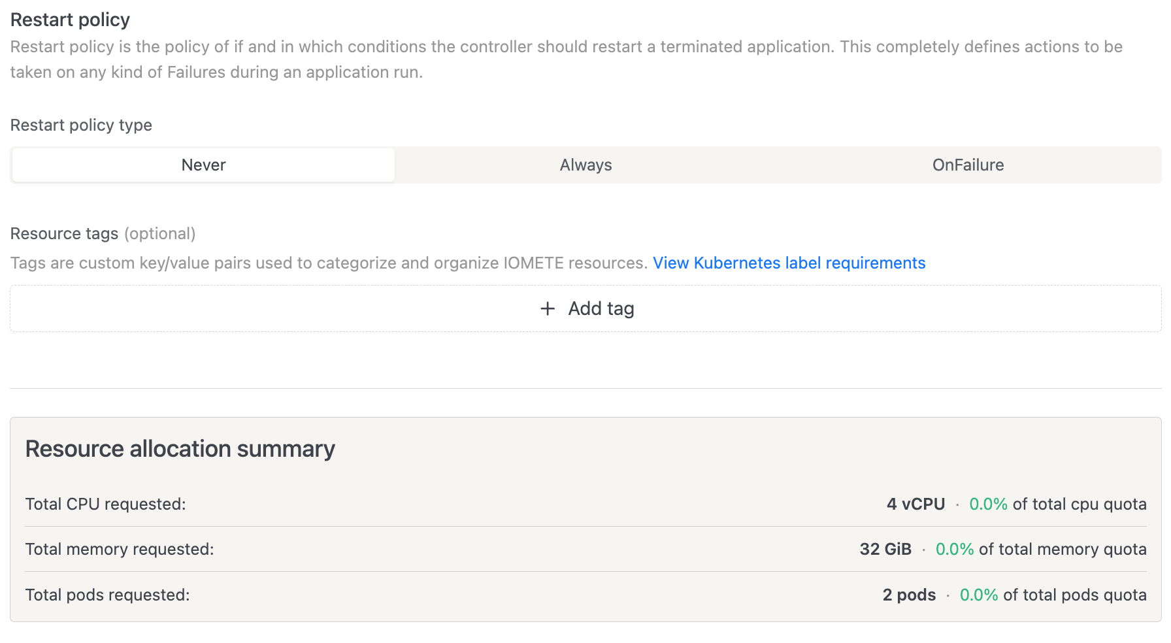Click the 4 vCPU value

[915, 504]
